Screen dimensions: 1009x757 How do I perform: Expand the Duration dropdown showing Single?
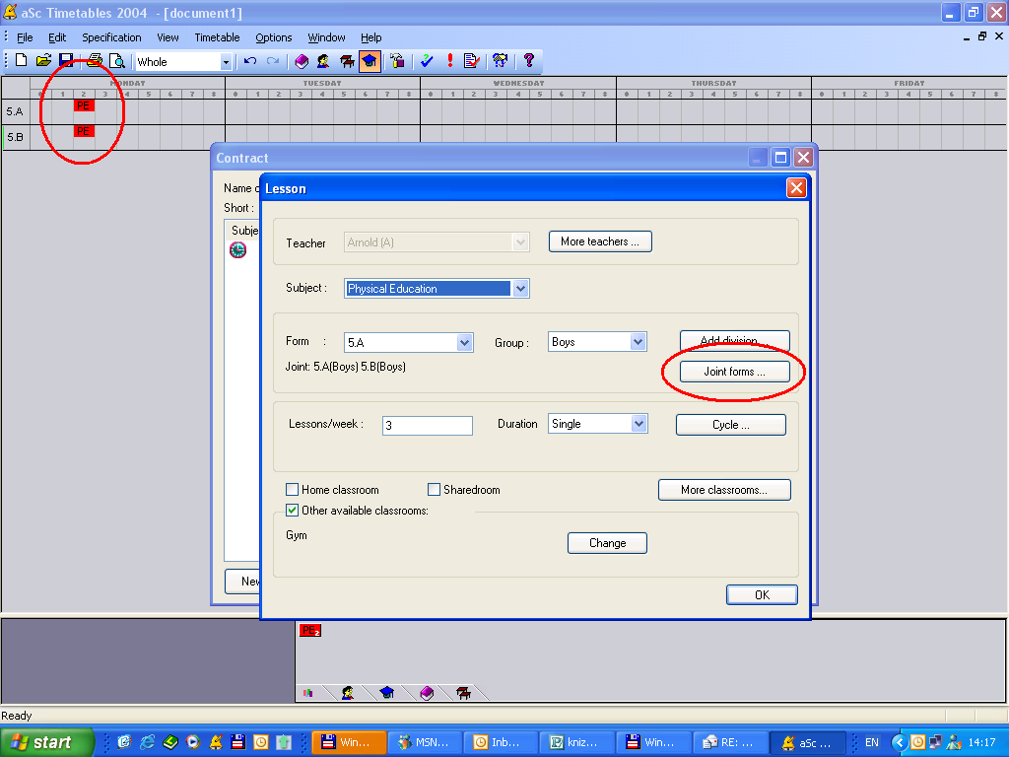[638, 424]
